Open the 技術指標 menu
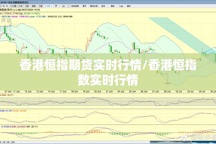 tap(75, 6)
